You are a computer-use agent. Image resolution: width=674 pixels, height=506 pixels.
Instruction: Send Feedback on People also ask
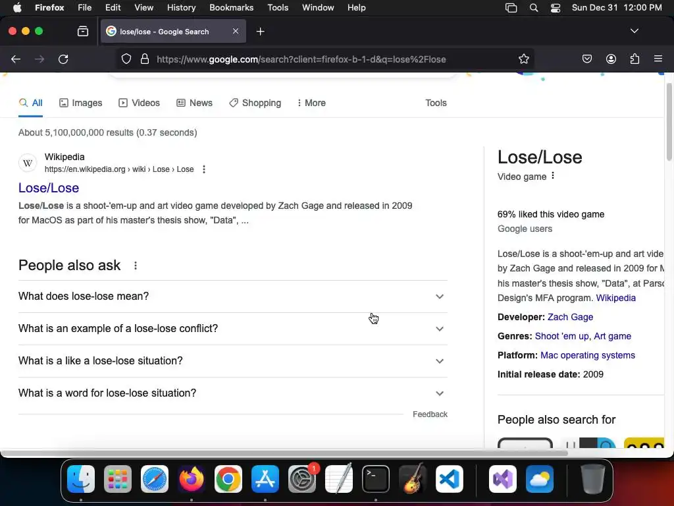[430, 414]
